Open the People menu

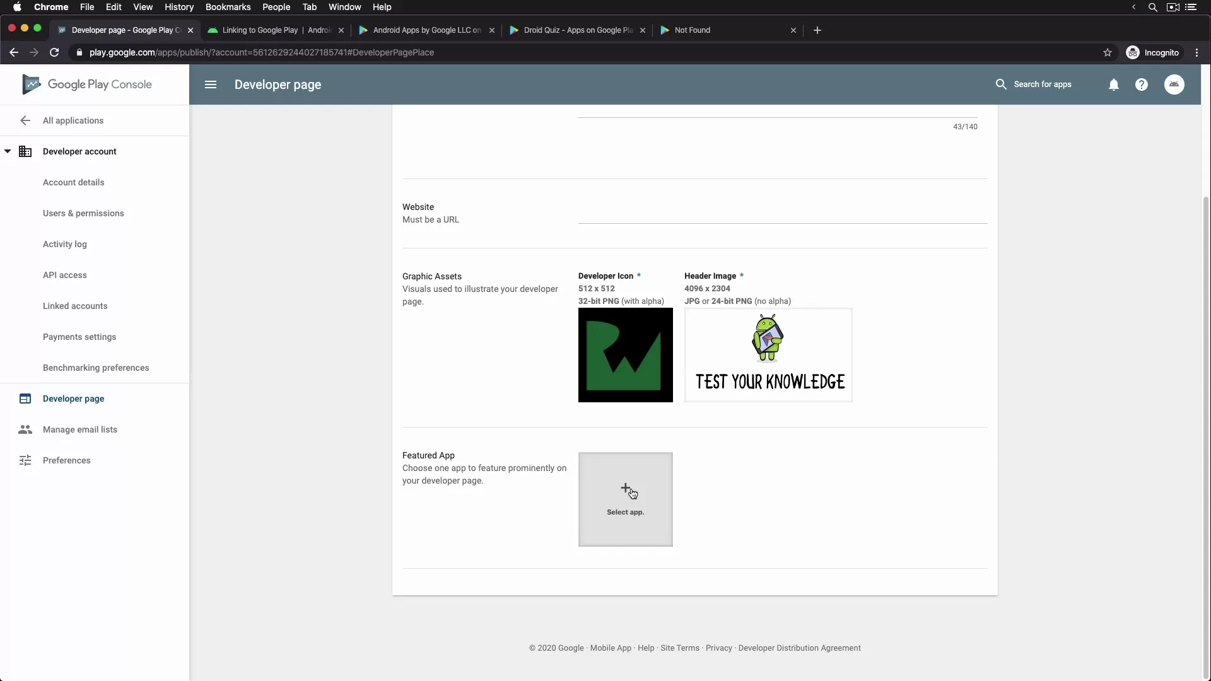(x=276, y=7)
